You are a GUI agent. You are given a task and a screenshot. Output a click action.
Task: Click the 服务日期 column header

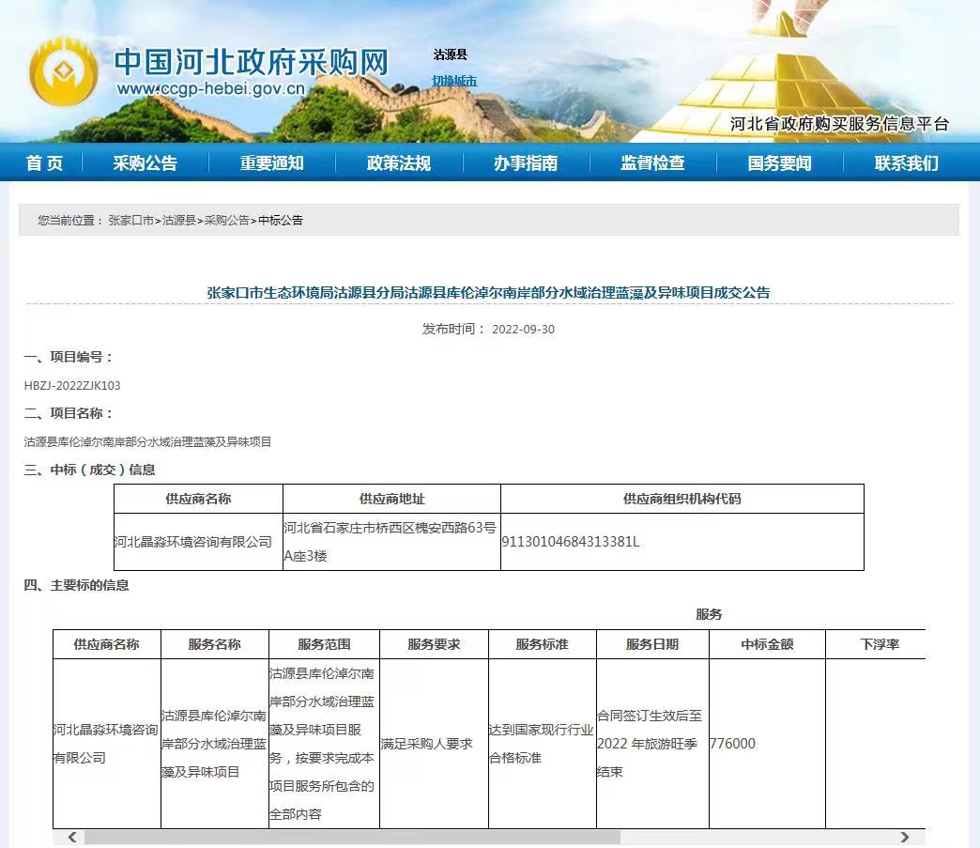[x=651, y=644]
